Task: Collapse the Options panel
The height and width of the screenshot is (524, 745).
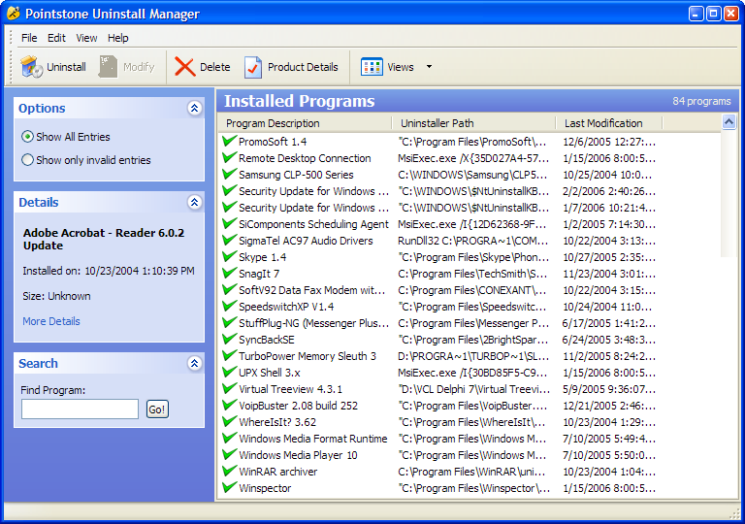Action: (x=194, y=109)
